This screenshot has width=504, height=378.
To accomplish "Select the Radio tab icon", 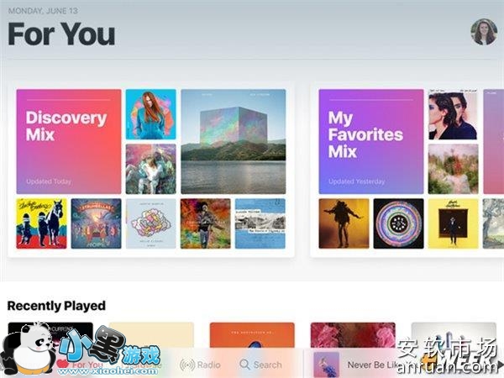I will tap(187, 365).
